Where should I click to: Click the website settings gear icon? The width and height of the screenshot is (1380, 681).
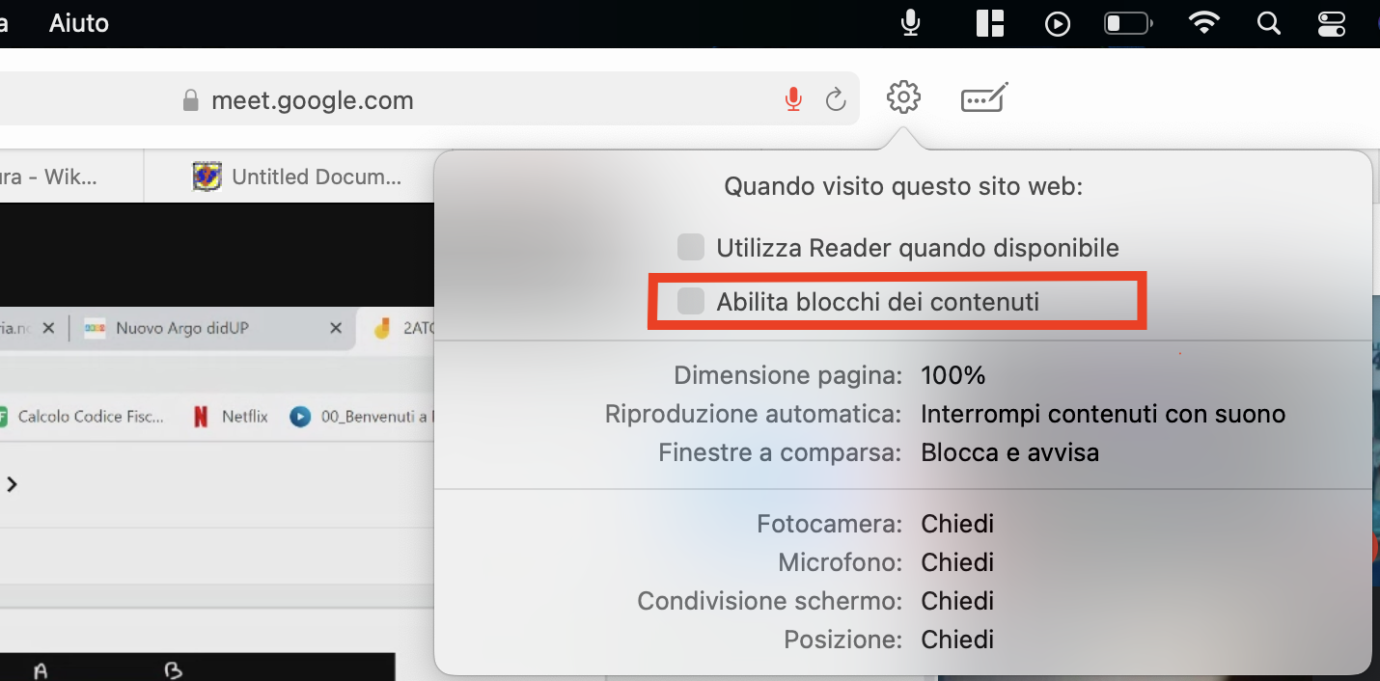coord(903,97)
